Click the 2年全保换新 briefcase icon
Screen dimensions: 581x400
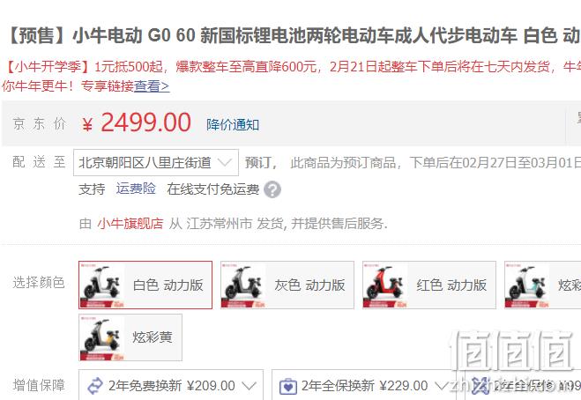[288, 386]
